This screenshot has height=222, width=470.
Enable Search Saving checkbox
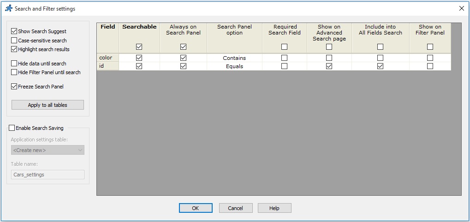pyautogui.click(x=12, y=128)
